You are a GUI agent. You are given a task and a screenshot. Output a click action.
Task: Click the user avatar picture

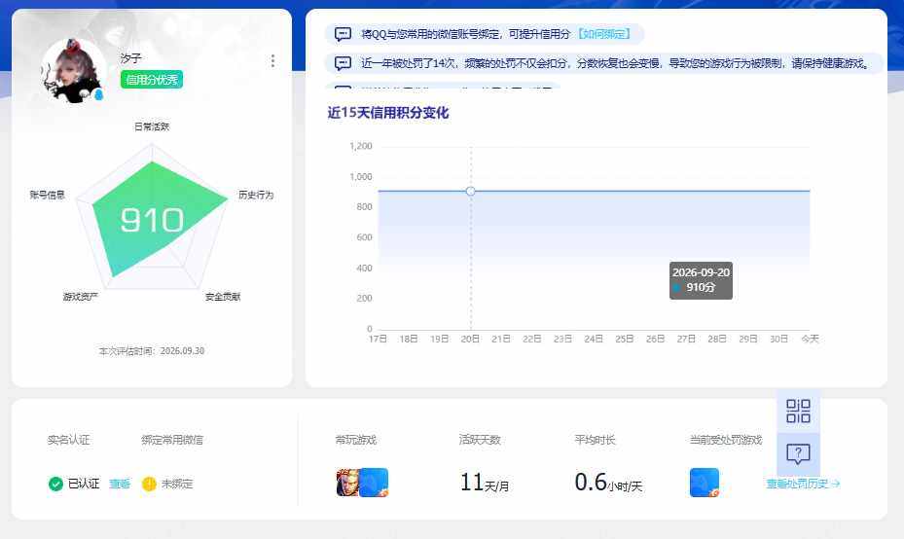[x=73, y=71]
